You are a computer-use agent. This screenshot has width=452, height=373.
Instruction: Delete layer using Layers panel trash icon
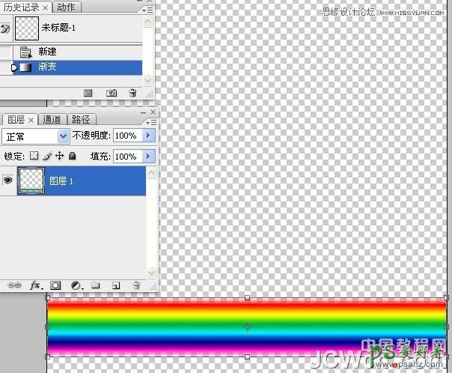point(135,285)
